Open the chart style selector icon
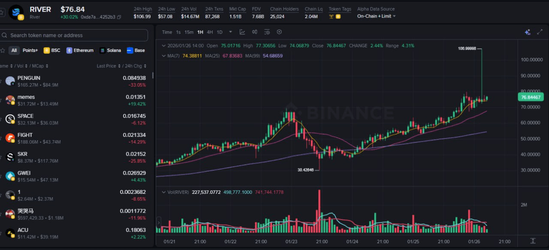The height and width of the screenshot is (250, 549). 242,32
